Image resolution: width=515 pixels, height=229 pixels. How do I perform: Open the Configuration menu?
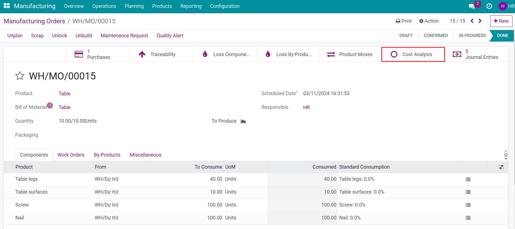tap(225, 6)
